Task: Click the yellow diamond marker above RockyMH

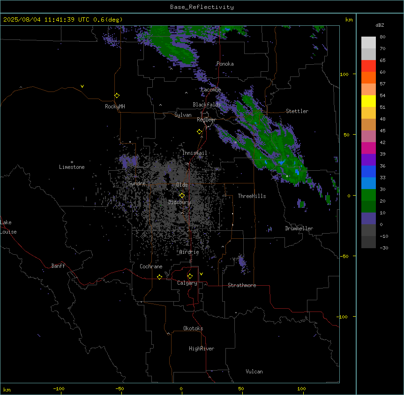Action: (117, 95)
